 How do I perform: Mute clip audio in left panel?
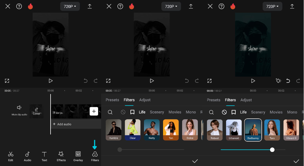pos(19,110)
